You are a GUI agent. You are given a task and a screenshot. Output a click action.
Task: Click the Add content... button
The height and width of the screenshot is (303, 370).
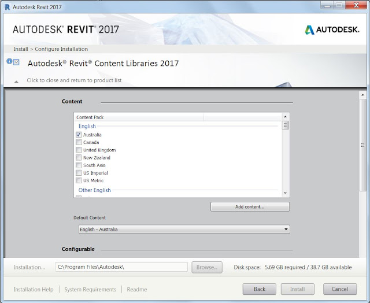point(250,206)
